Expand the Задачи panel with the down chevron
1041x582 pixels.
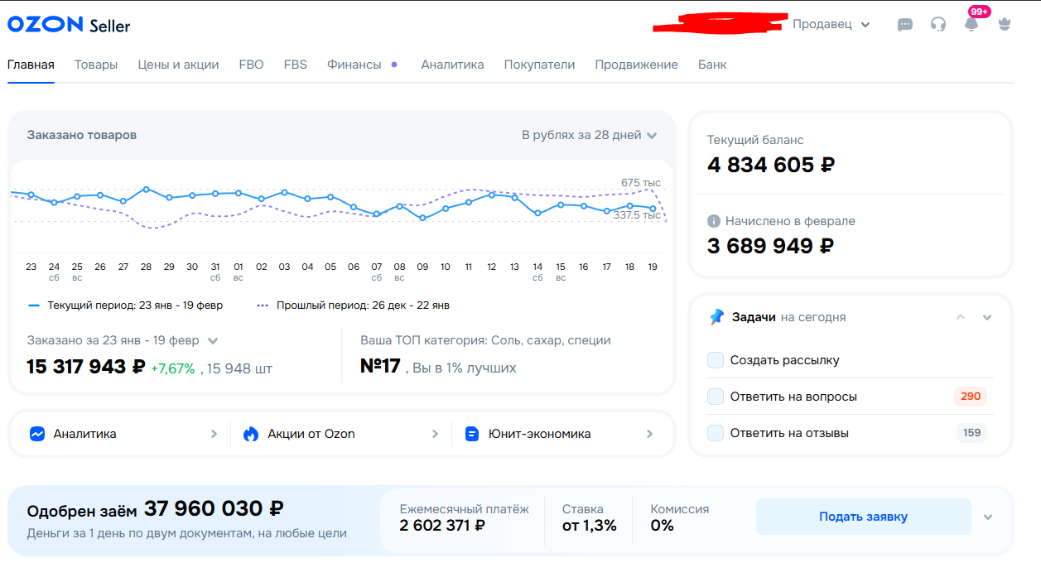(x=987, y=317)
